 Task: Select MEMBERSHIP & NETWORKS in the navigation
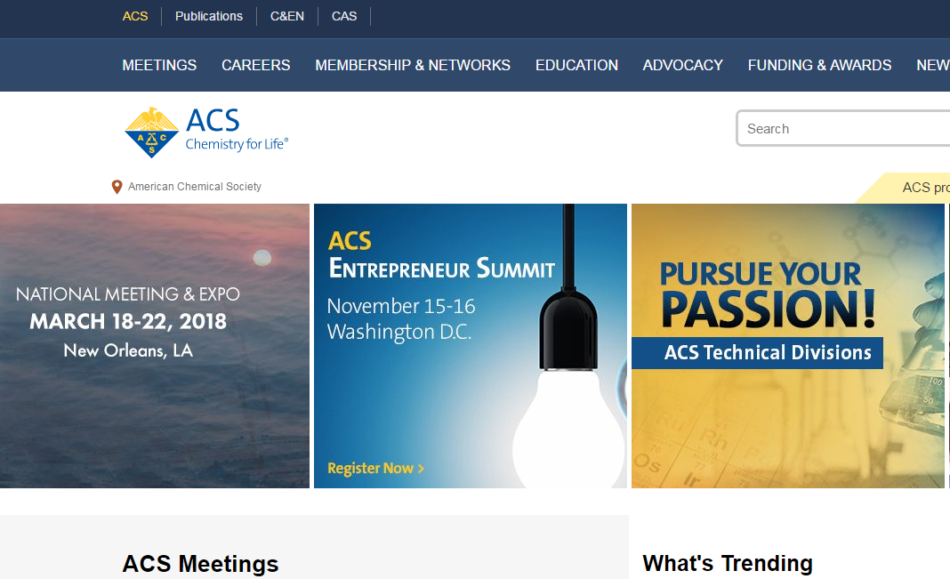[413, 66]
